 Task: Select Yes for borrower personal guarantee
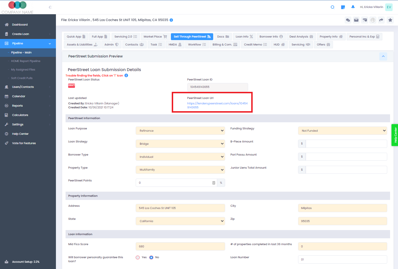[x=138, y=257]
